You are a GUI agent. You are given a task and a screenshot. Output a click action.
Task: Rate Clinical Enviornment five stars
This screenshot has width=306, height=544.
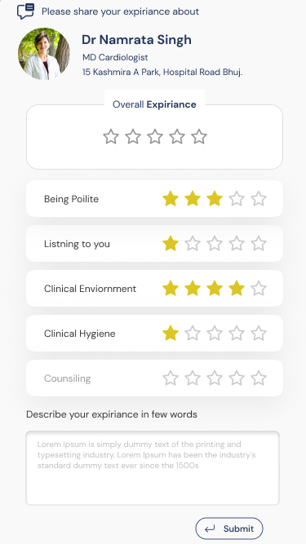coord(259,288)
